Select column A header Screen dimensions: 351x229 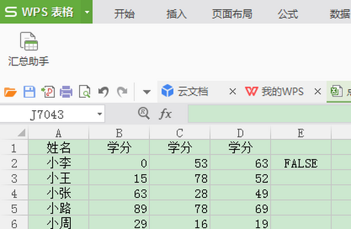click(x=58, y=133)
